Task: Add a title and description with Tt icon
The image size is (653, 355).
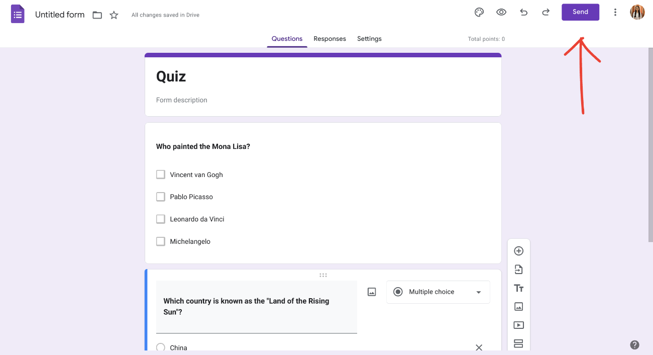Action: coord(518,288)
